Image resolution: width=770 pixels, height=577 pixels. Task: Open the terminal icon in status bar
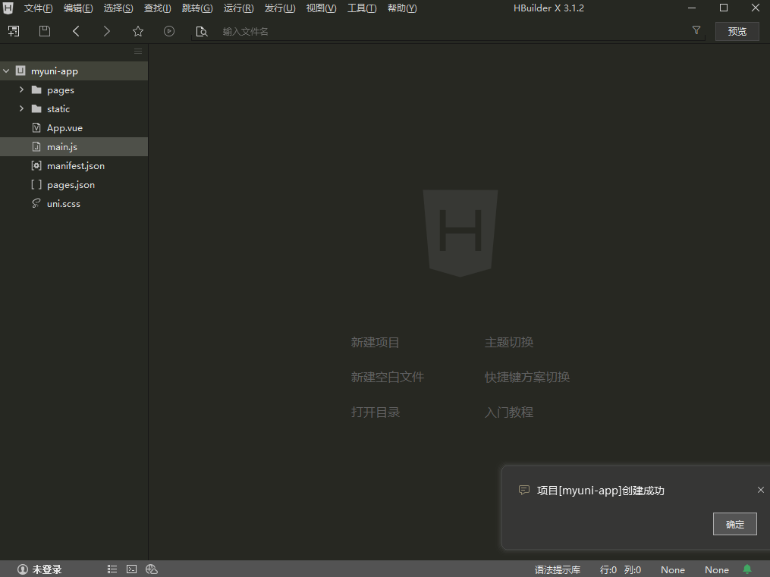coord(131,569)
